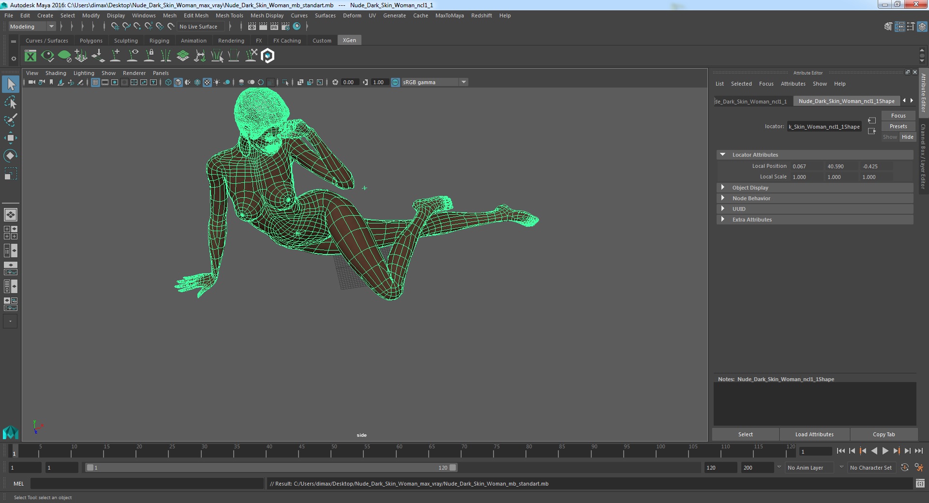Viewport: 929px width, 503px height.
Task: Select the Move tool in the toolbox
Action: (10, 138)
